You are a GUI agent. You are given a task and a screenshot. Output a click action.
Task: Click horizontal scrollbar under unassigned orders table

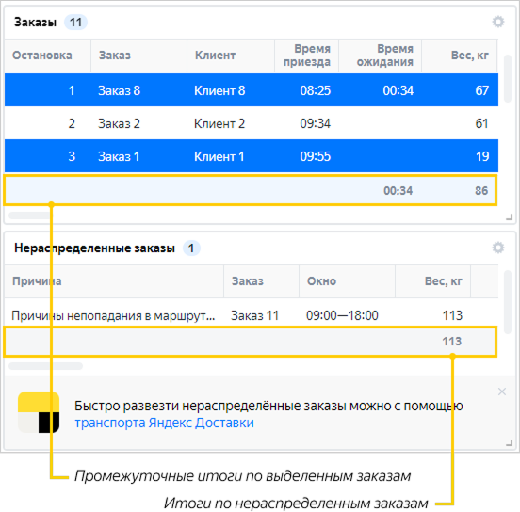pyautogui.click(x=46, y=366)
